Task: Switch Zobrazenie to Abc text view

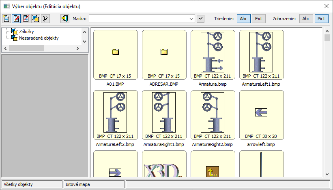Action: click(x=306, y=19)
